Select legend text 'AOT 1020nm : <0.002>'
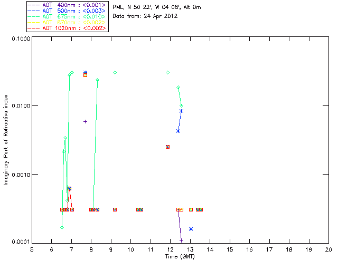This screenshot has height=270, width=338. [x=74, y=28]
